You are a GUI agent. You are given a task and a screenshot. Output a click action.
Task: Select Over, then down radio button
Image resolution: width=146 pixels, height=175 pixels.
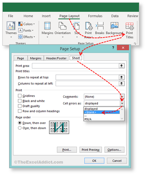tap(20, 128)
